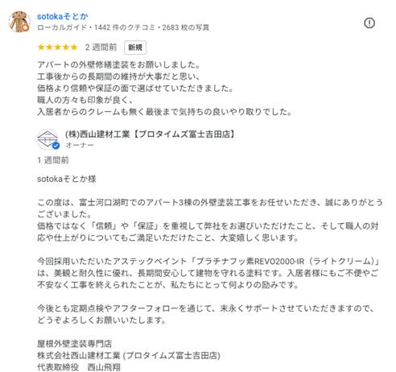Click the ローカルガイド・1442件のクチコミ info line

tap(123, 27)
